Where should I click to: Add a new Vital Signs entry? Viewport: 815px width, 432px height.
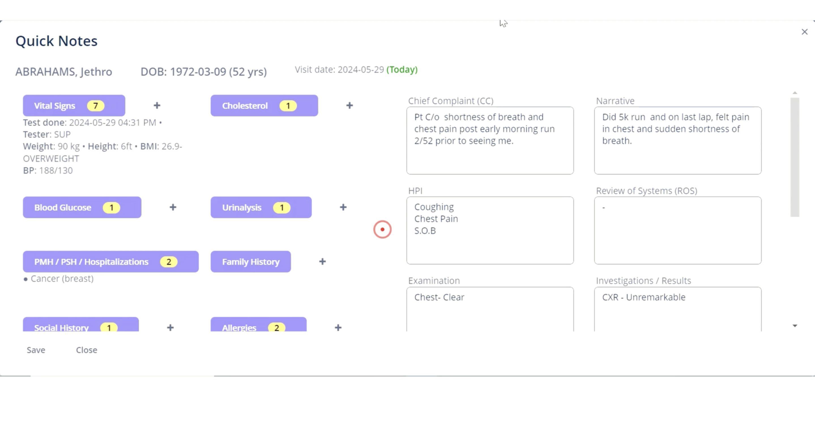[x=157, y=105]
